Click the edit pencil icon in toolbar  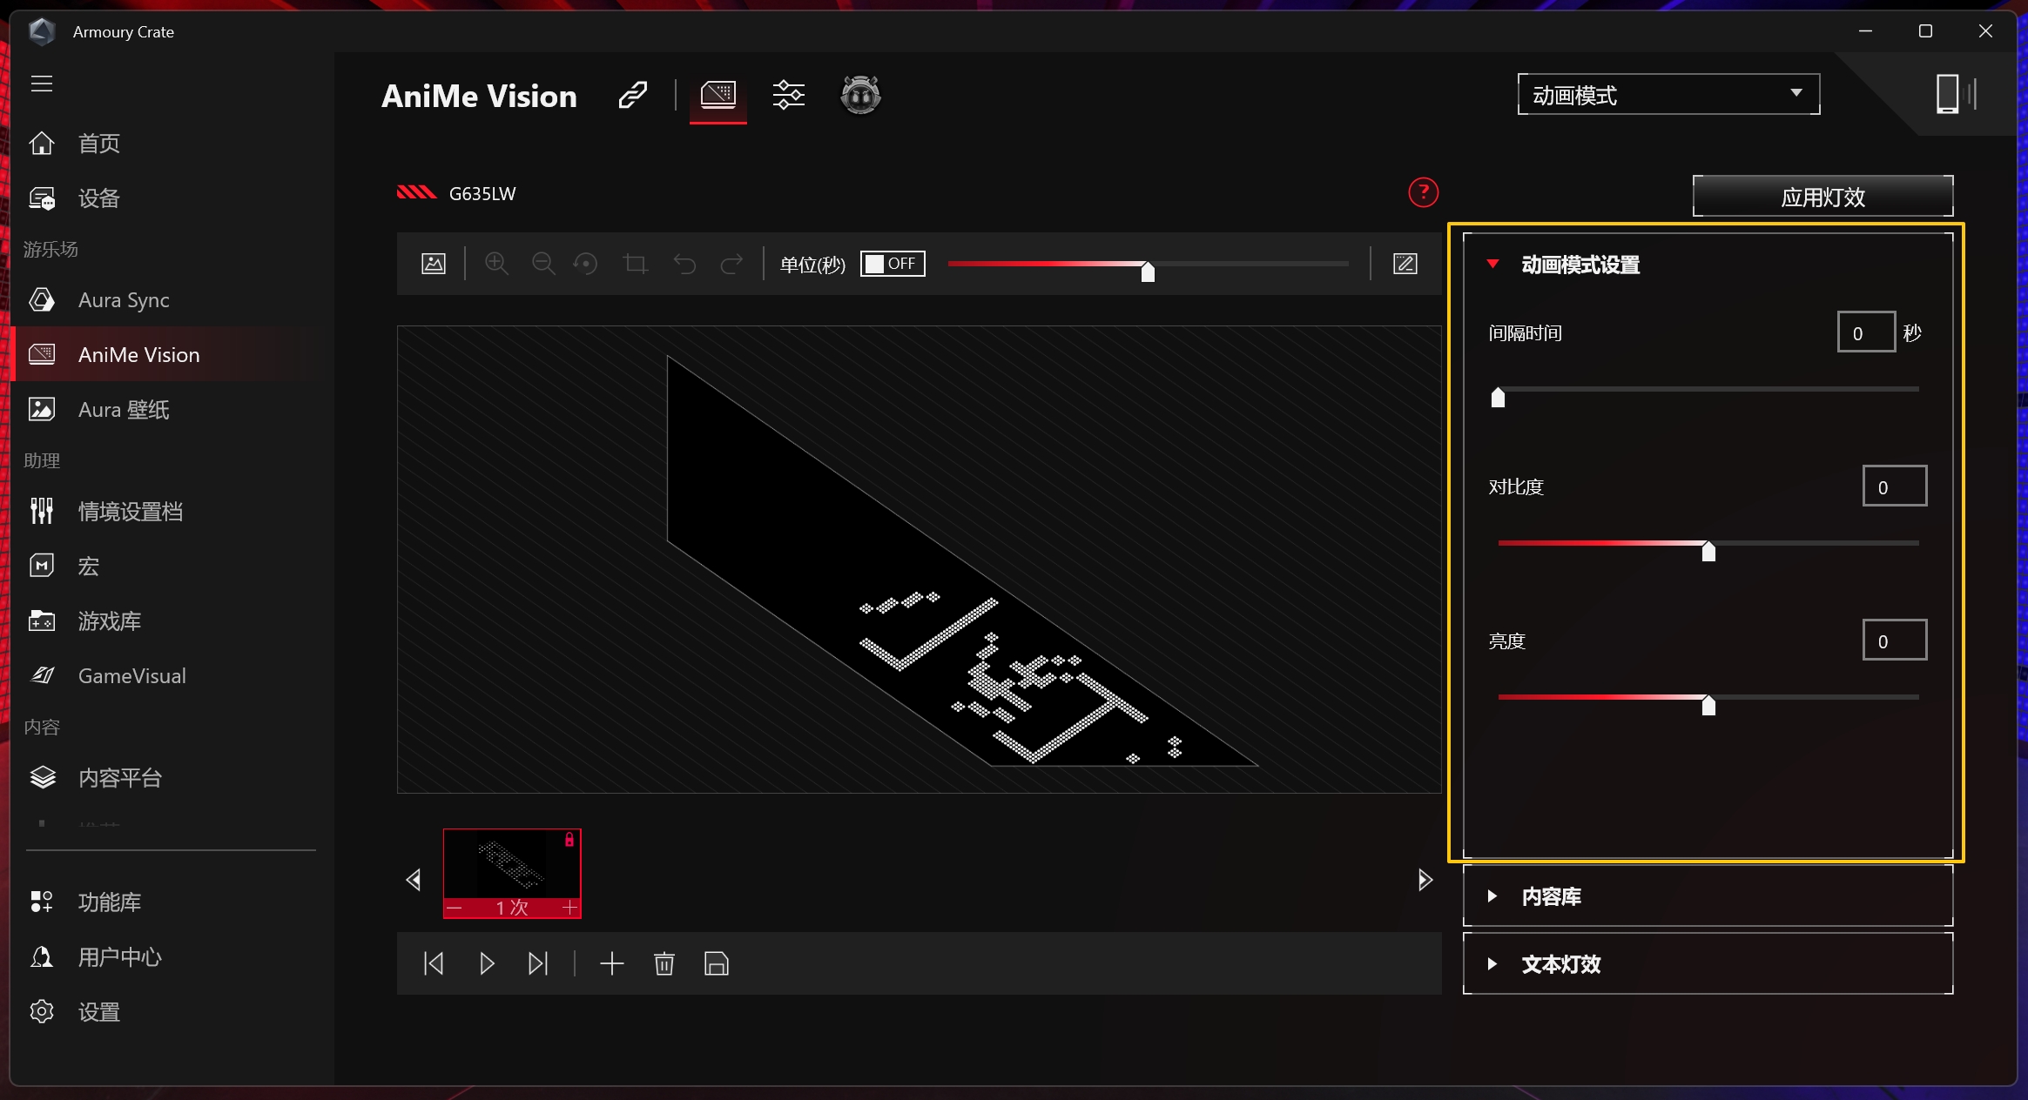(x=1405, y=264)
